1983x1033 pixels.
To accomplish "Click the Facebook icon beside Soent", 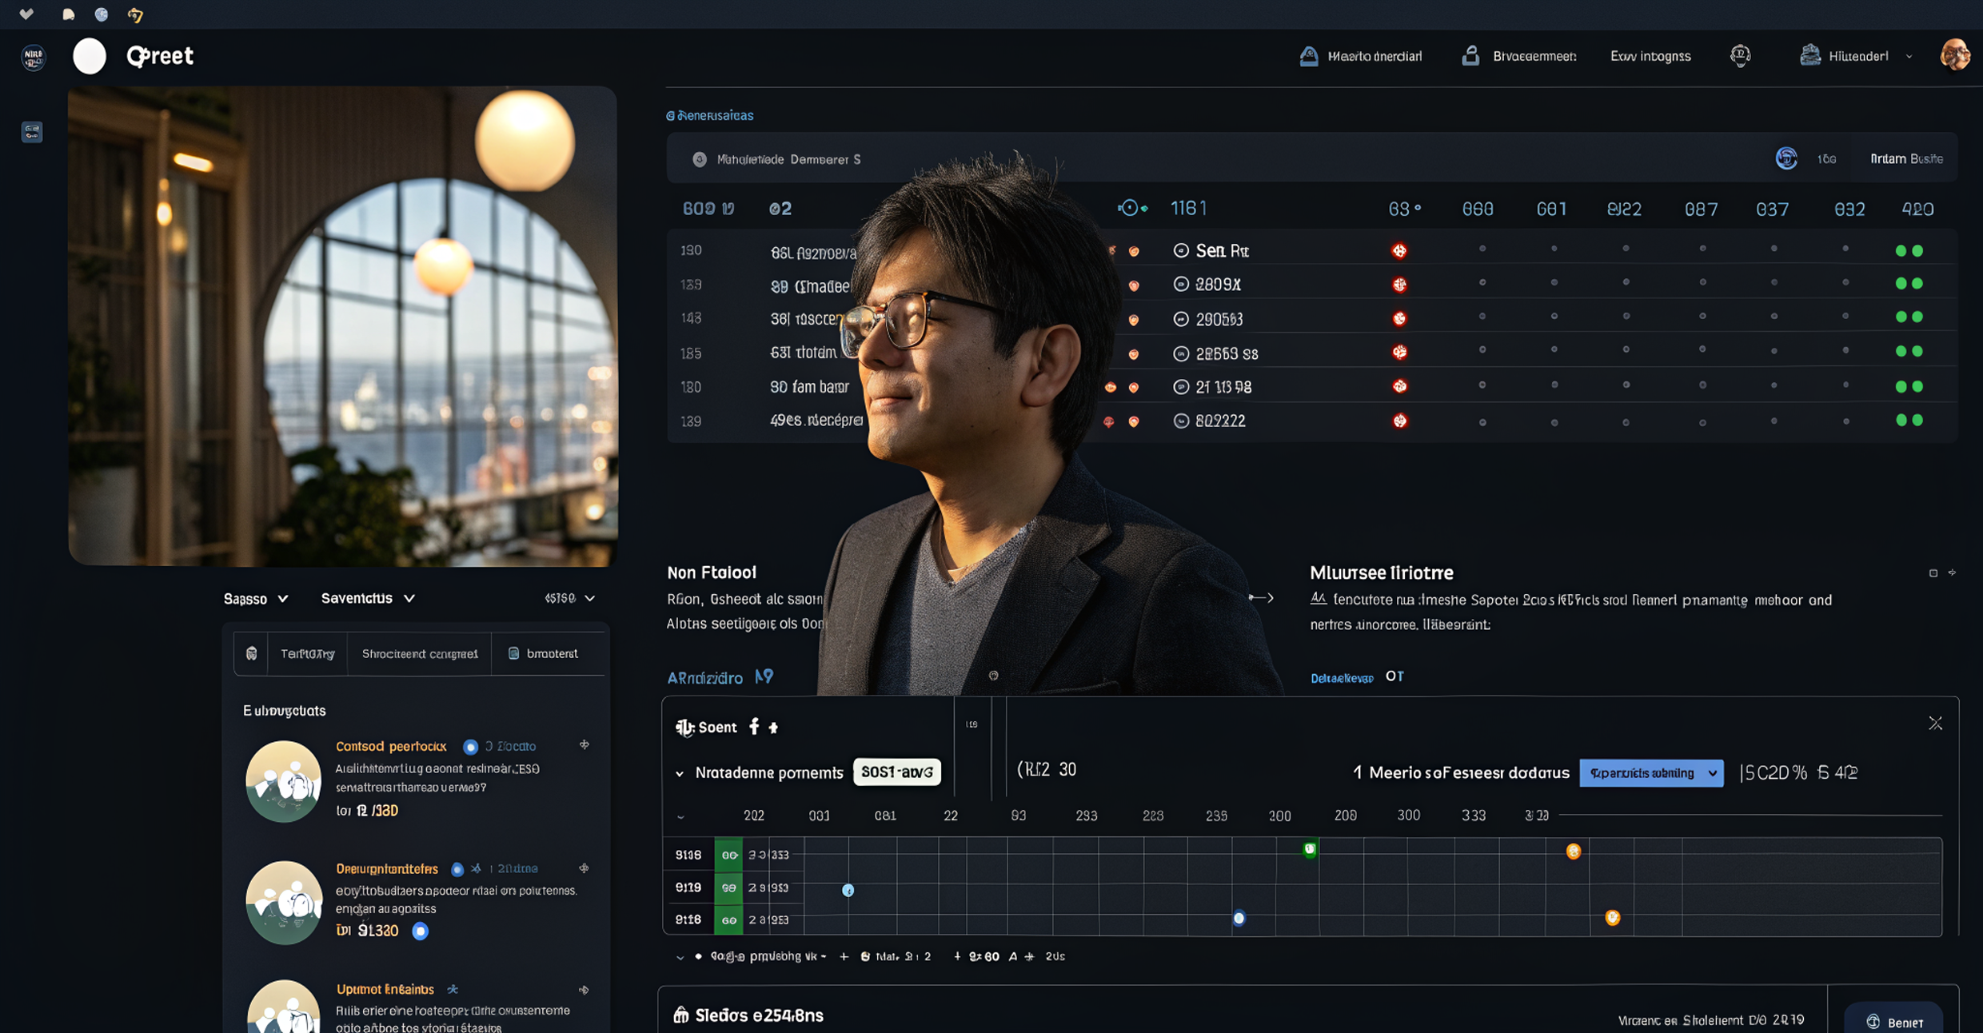I will pyautogui.click(x=754, y=726).
